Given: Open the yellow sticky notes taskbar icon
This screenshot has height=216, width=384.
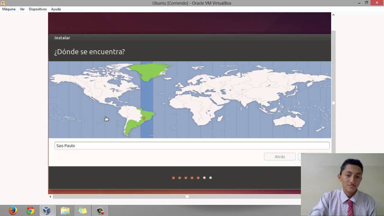Looking at the screenshot, I should pyautogui.click(x=82, y=211).
